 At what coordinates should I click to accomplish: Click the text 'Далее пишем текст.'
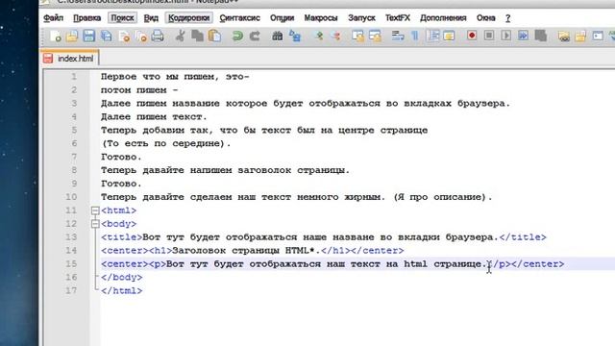154,117
